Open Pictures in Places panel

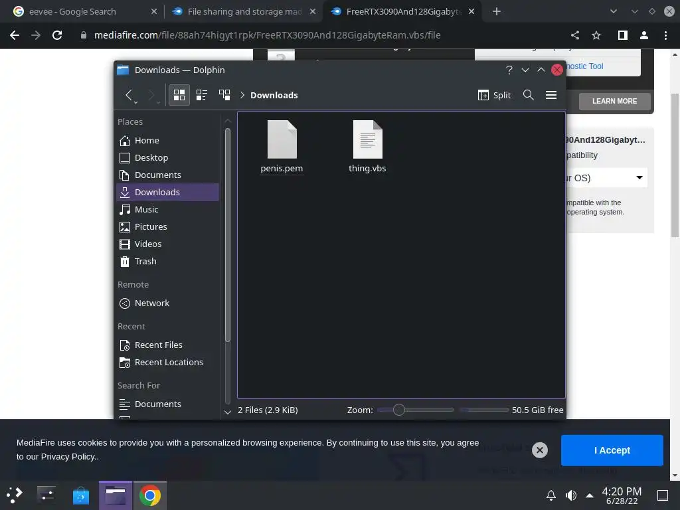click(x=167, y=227)
